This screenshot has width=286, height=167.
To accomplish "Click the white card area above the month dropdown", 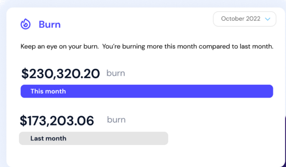I will pyautogui.click(x=245, y=9).
